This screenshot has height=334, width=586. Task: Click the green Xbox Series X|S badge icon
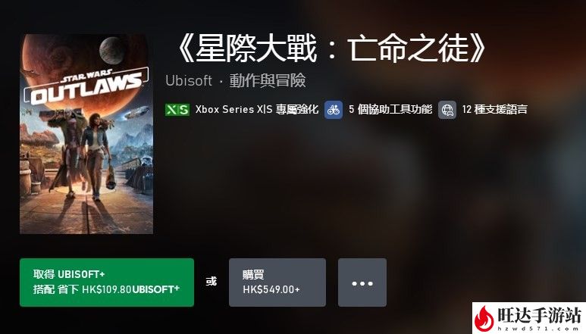[177, 110]
